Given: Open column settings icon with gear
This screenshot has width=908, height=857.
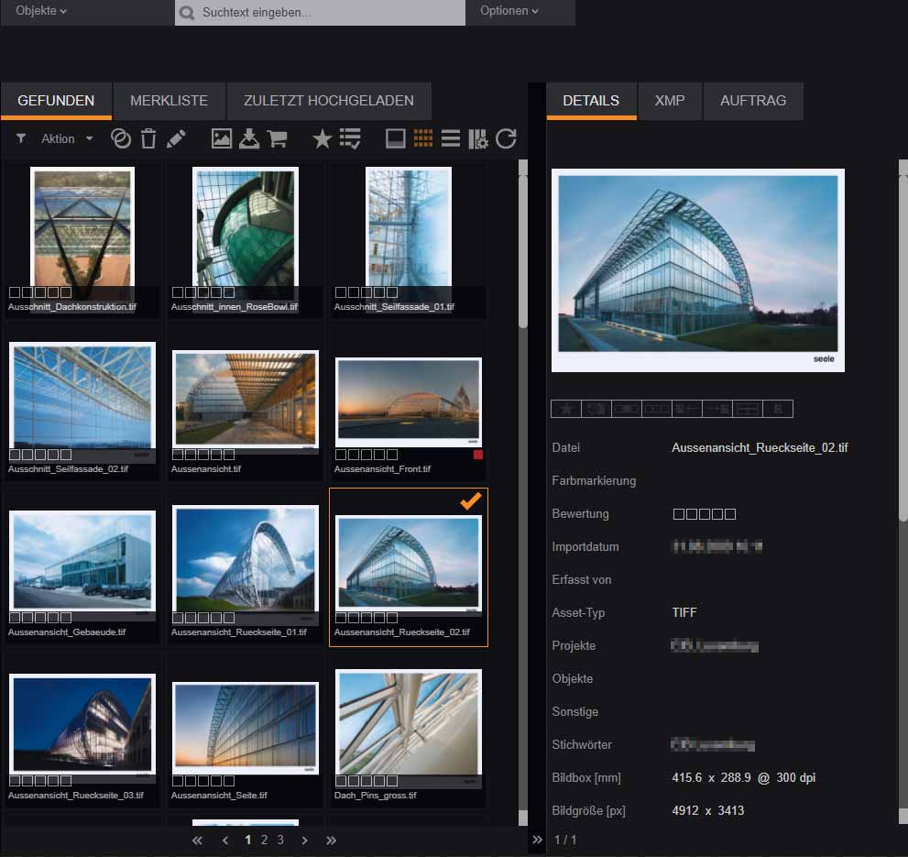Looking at the screenshot, I should click(x=477, y=139).
